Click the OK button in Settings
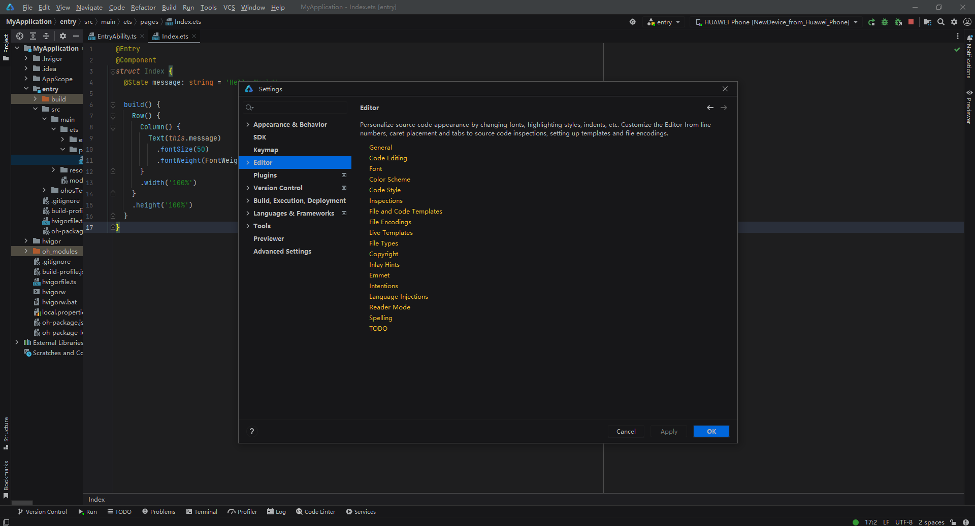The image size is (975, 526). tap(711, 431)
